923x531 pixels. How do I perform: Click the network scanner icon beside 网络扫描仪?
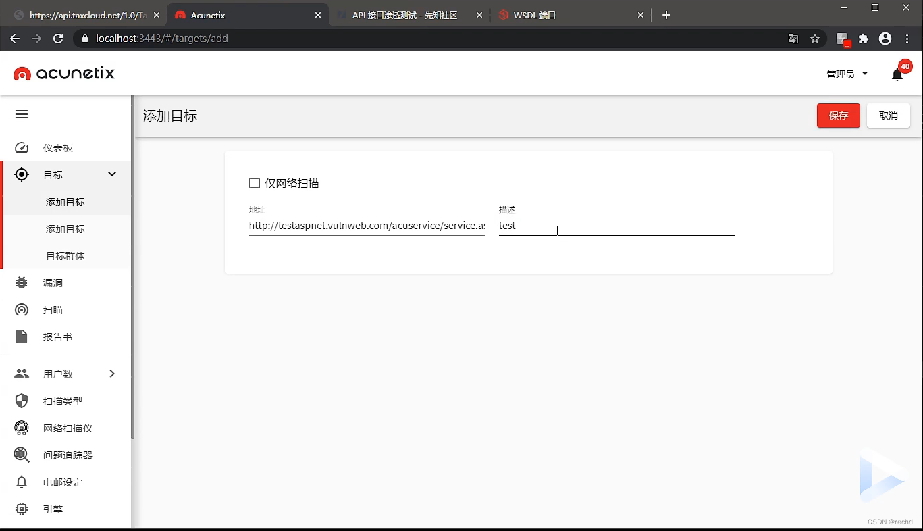coord(22,428)
